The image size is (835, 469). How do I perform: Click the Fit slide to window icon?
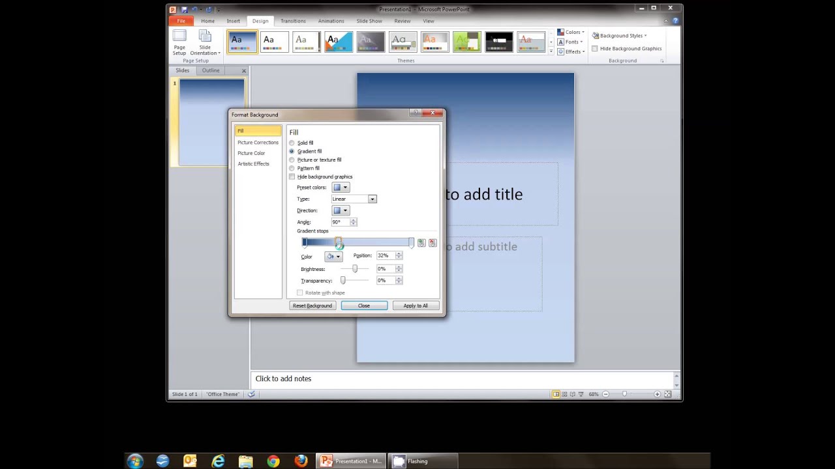coord(669,394)
